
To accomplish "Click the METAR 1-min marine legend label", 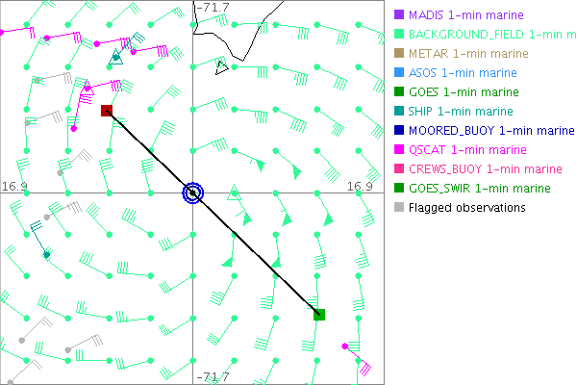I will tap(467, 54).
